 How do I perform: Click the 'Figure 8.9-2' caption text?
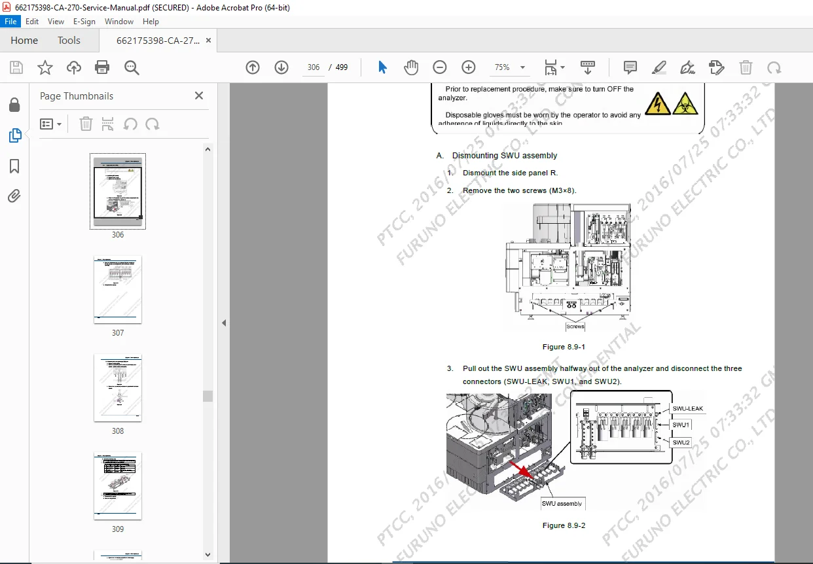564,525
